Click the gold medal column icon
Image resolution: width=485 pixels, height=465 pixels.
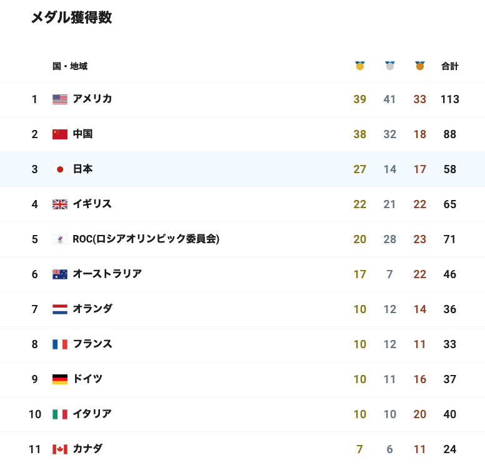[x=360, y=66]
